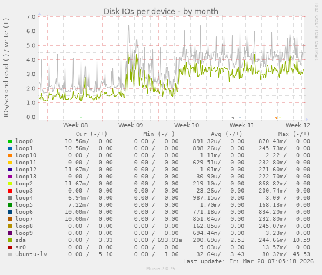The width and height of the screenshot is (322, 275).
Task: Click the 0.0 y-axis tick label
Action: (31, 117)
